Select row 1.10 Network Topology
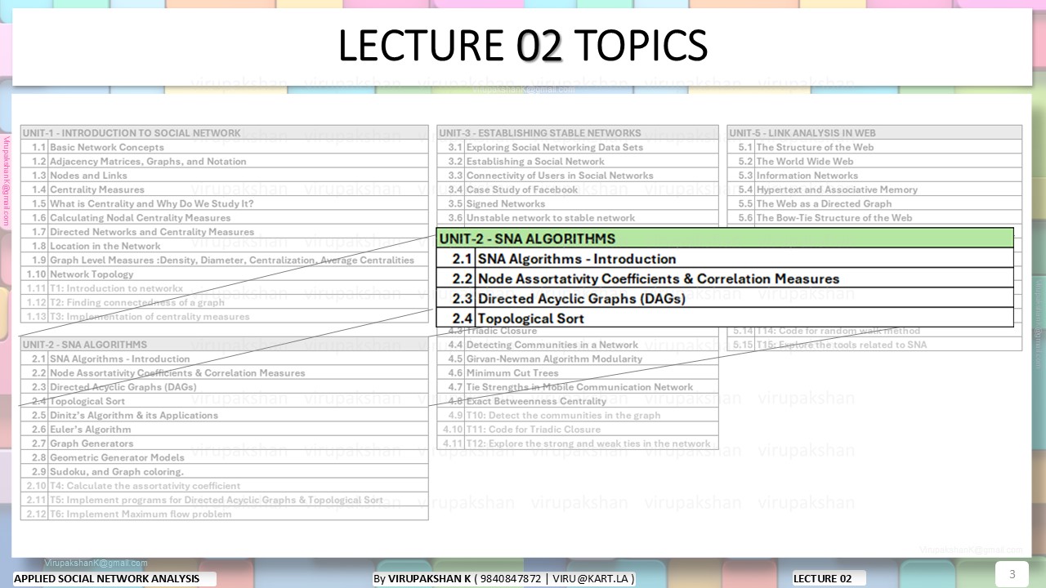This screenshot has width=1046, height=588. [x=224, y=274]
